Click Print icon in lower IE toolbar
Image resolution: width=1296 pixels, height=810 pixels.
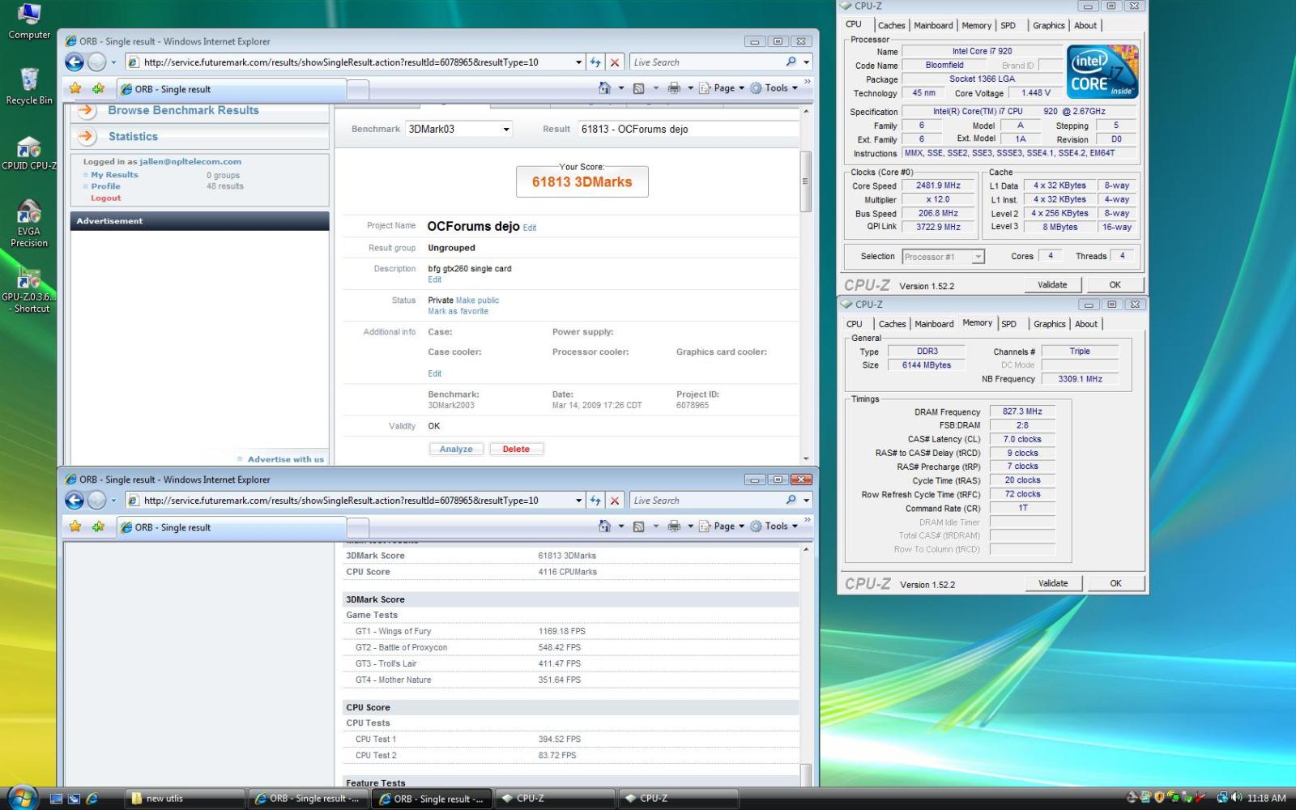click(673, 526)
